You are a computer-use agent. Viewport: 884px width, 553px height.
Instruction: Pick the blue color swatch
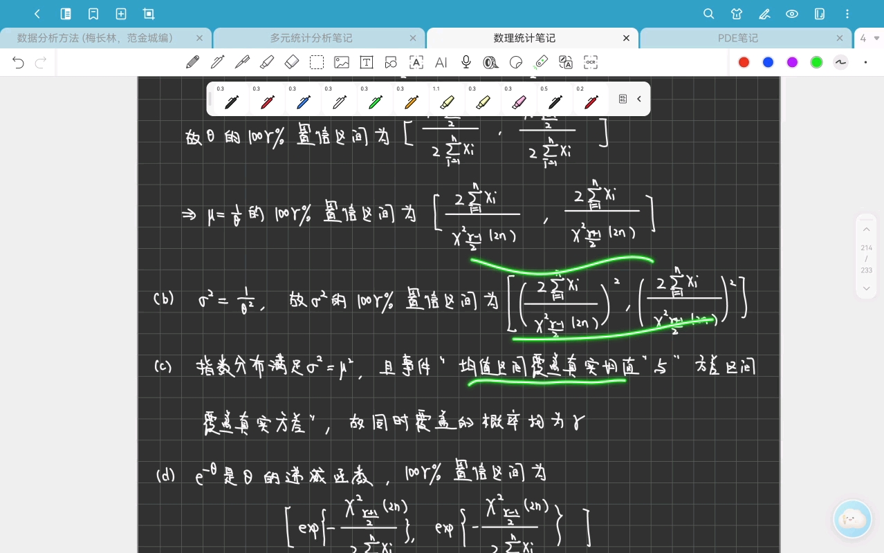tap(768, 62)
